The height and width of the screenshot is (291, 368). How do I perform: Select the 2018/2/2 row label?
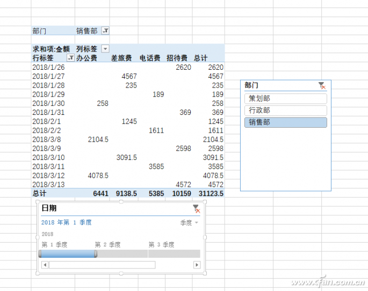(x=46, y=130)
